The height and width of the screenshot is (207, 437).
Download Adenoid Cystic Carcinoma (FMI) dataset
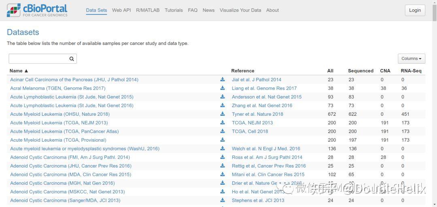[223, 157]
